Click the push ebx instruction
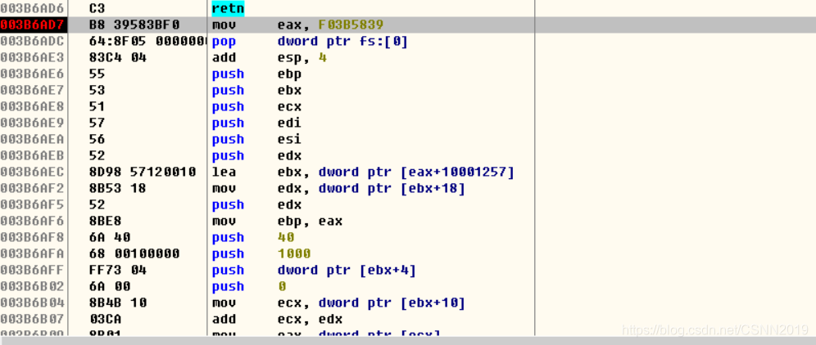This screenshot has height=345, width=816. 256,91
